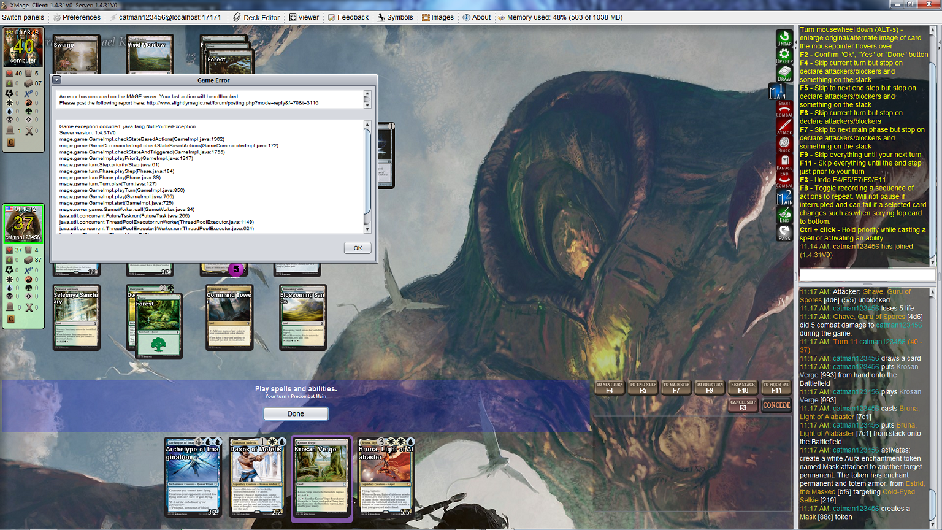Viewport: 942px width, 530px height.
Task: Open the Preferences menu item
Action: [x=77, y=17]
